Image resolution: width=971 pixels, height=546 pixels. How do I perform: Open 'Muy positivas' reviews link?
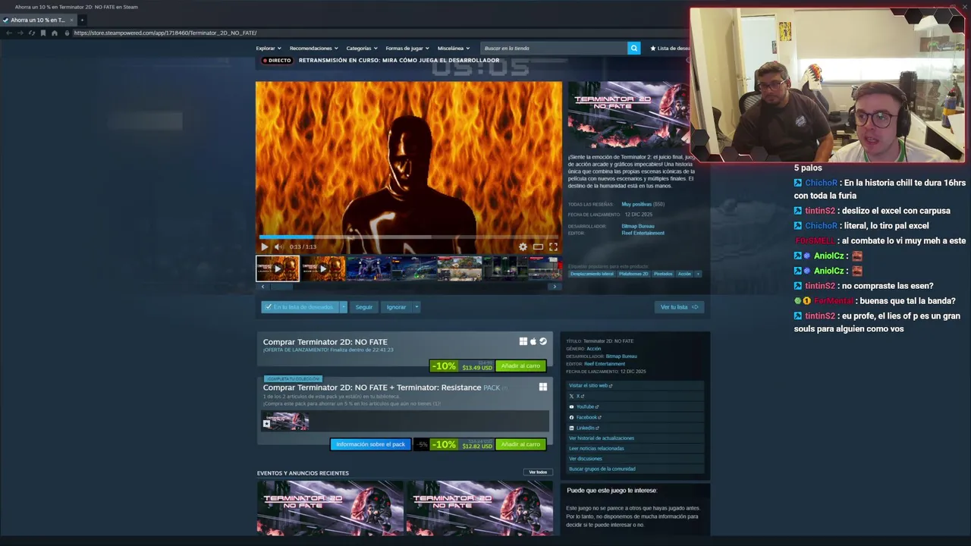(636, 204)
